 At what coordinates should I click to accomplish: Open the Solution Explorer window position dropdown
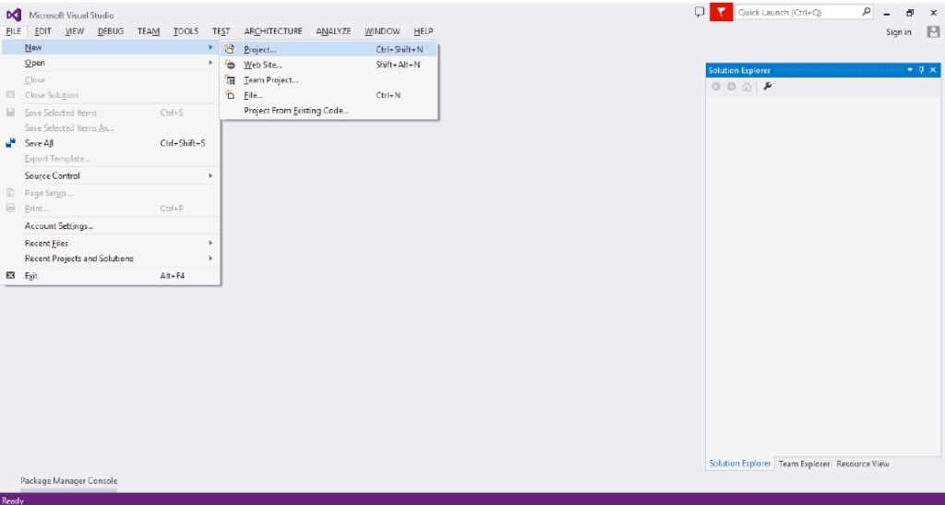point(910,70)
